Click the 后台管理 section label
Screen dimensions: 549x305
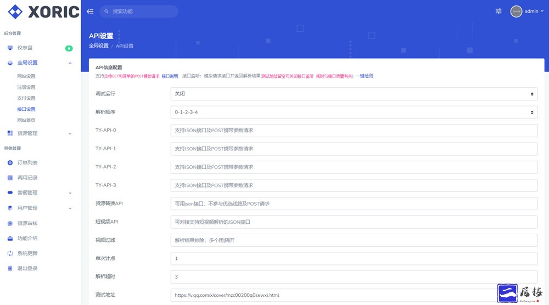point(12,33)
